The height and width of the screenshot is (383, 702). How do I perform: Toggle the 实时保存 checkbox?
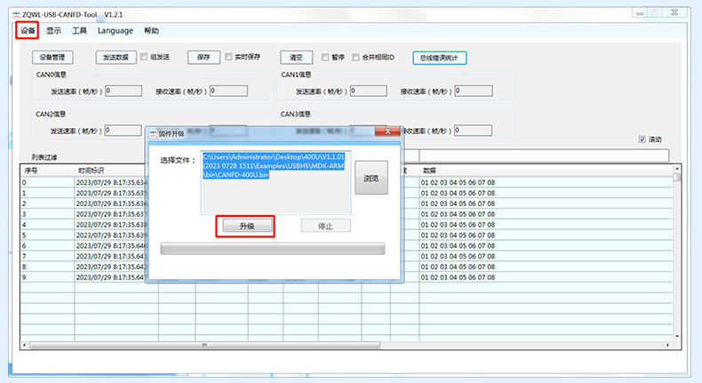tap(228, 57)
